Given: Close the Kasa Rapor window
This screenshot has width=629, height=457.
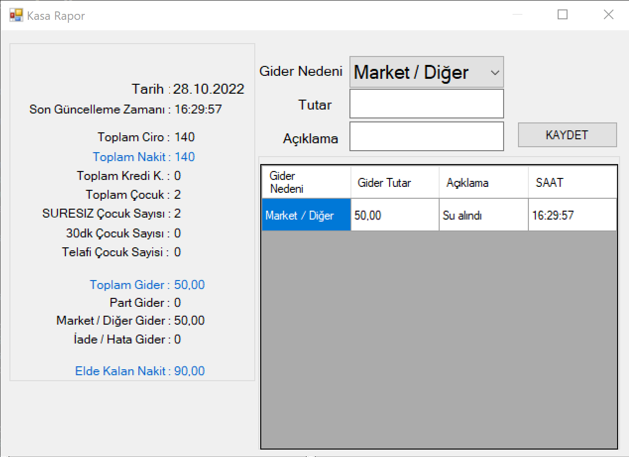Looking at the screenshot, I should pyautogui.click(x=608, y=15).
